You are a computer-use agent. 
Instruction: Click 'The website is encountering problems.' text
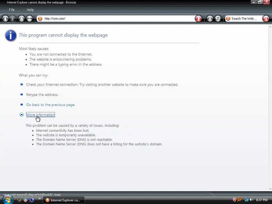pyautogui.click(x=61, y=59)
